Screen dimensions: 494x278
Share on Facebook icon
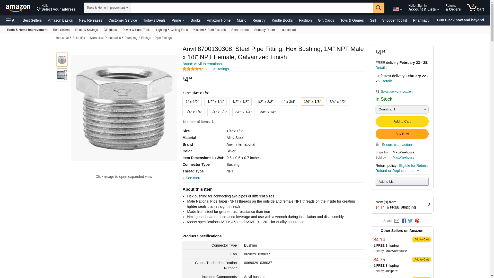click(x=404, y=221)
